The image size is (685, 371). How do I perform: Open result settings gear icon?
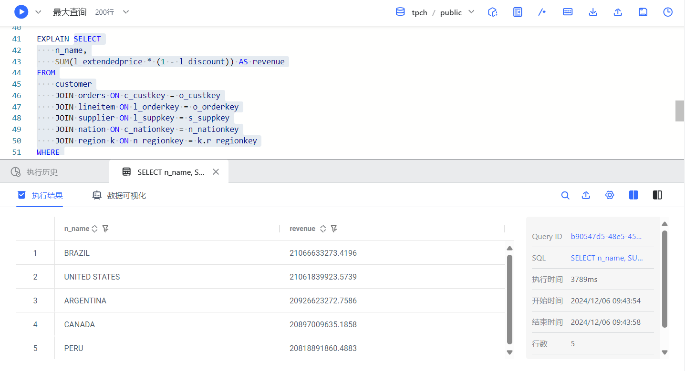(x=610, y=195)
